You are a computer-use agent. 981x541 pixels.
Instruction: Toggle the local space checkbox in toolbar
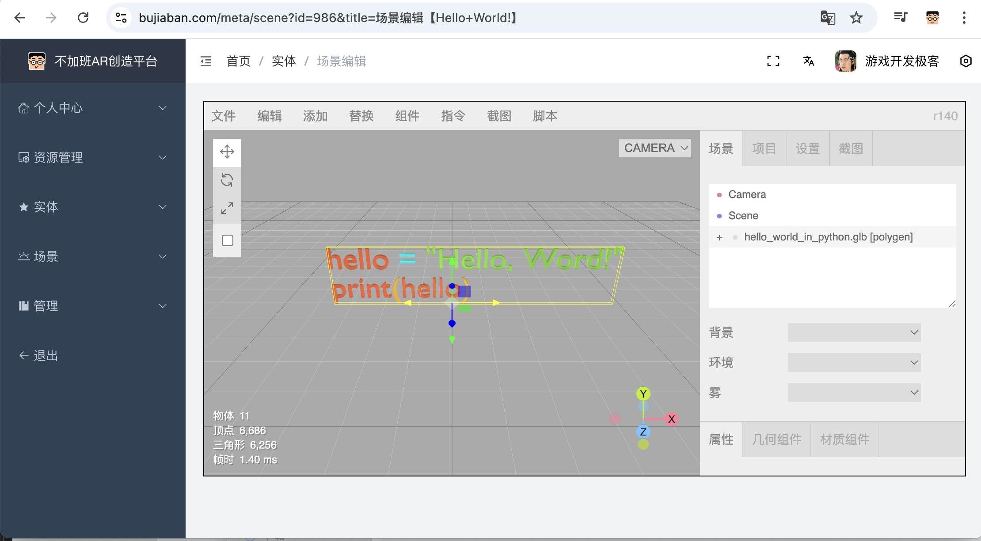coord(228,240)
